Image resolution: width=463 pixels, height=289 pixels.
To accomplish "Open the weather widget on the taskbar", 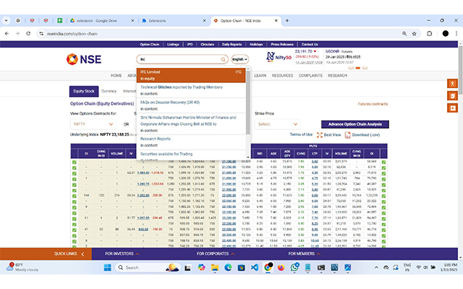I will [22, 267].
